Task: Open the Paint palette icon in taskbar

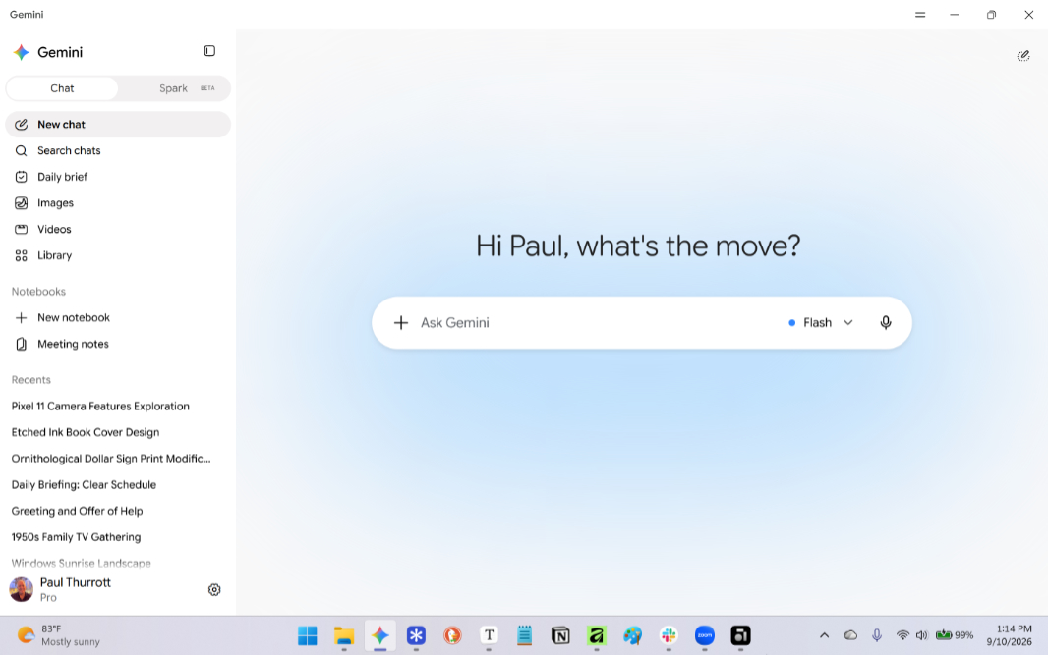Action: [x=632, y=635]
